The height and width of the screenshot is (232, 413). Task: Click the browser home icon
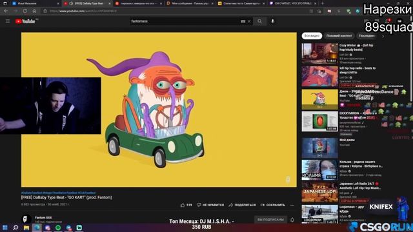coord(34,11)
